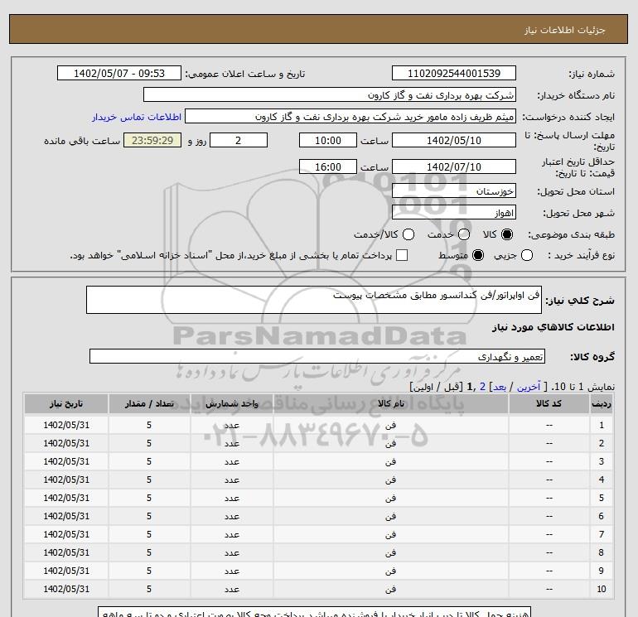Click the buyer organization name field
Viewport: 638px width, 617px height.
tap(330, 94)
